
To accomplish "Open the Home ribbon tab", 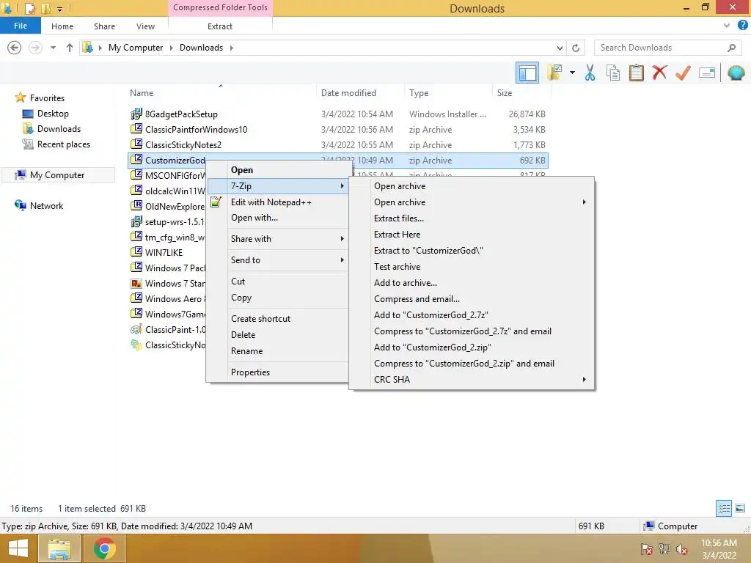I will (x=62, y=26).
